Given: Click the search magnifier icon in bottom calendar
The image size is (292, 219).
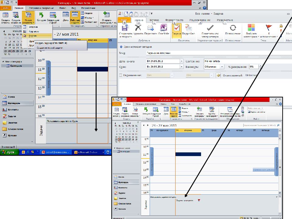Looking at the screenshot, I should pyautogui.click(x=278, y=125).
